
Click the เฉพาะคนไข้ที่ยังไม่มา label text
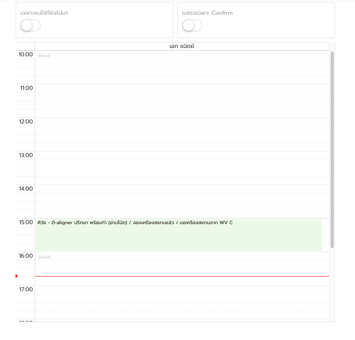[44, 13]
